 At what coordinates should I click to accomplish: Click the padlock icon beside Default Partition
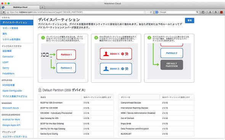tap(40, 90)
